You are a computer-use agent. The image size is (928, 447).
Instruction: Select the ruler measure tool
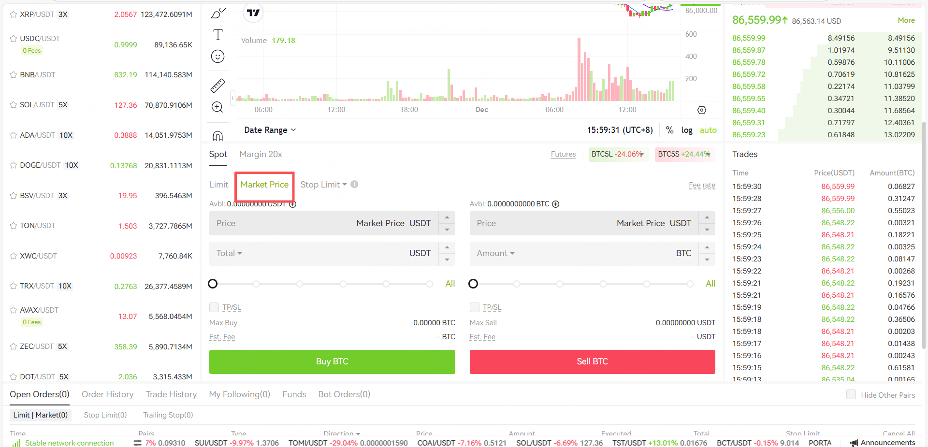point(218,86)
